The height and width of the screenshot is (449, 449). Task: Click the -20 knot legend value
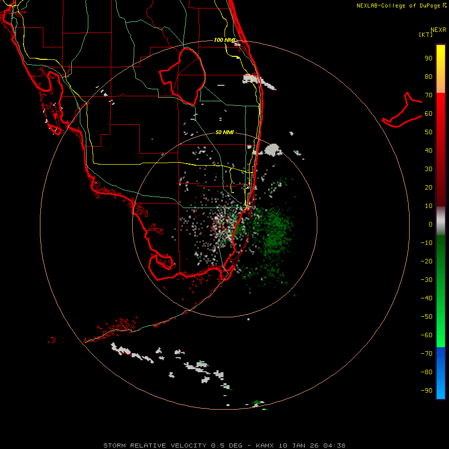click(x=427, y=261)
